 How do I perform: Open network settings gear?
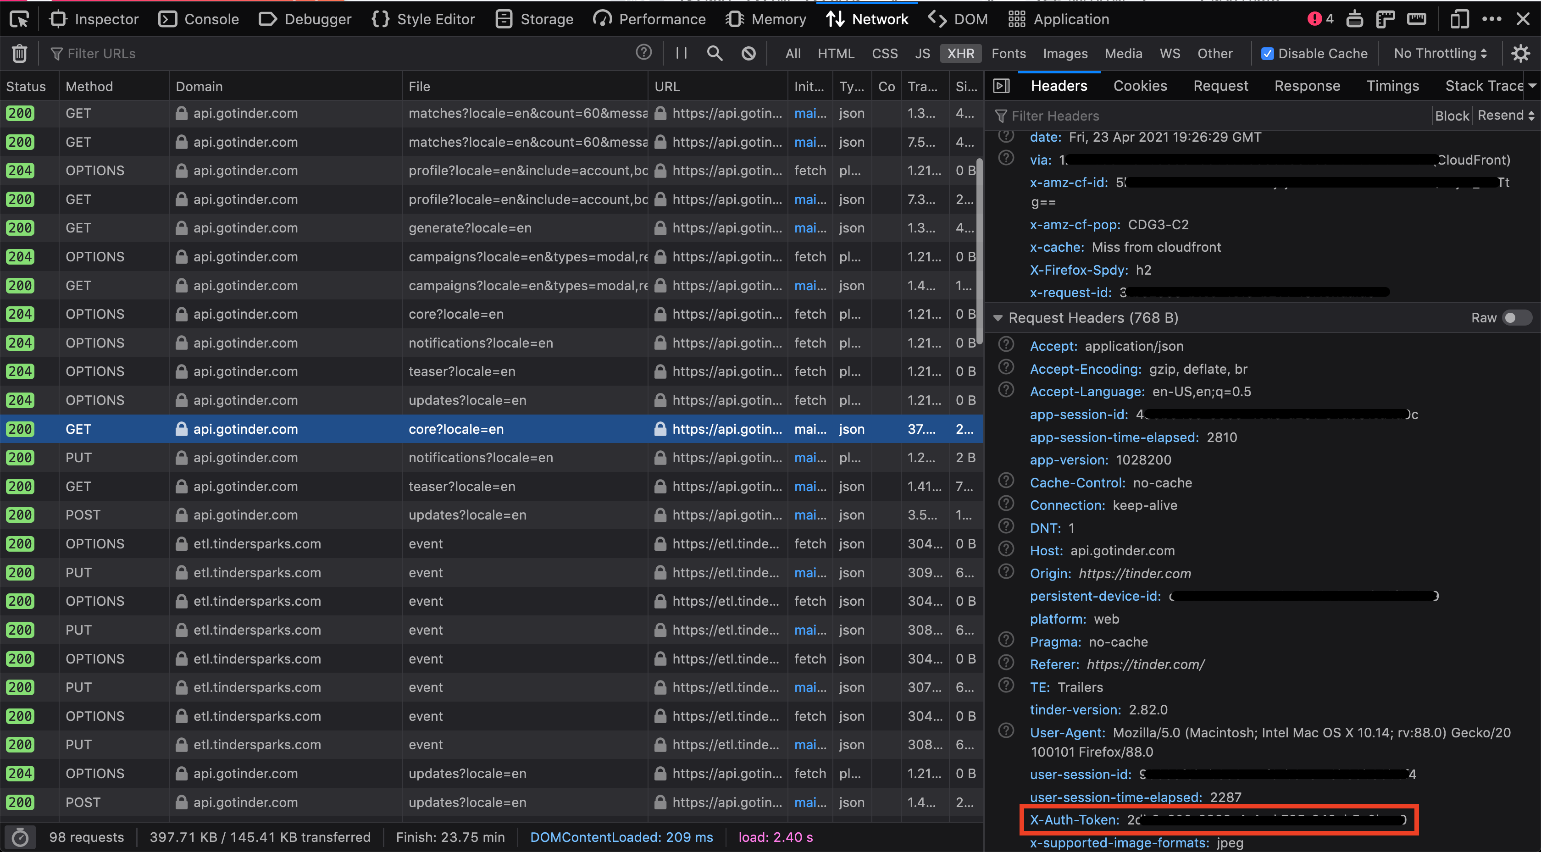[x=1520, y=53]
